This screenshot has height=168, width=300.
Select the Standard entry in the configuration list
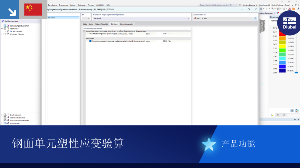coord(63,18)
